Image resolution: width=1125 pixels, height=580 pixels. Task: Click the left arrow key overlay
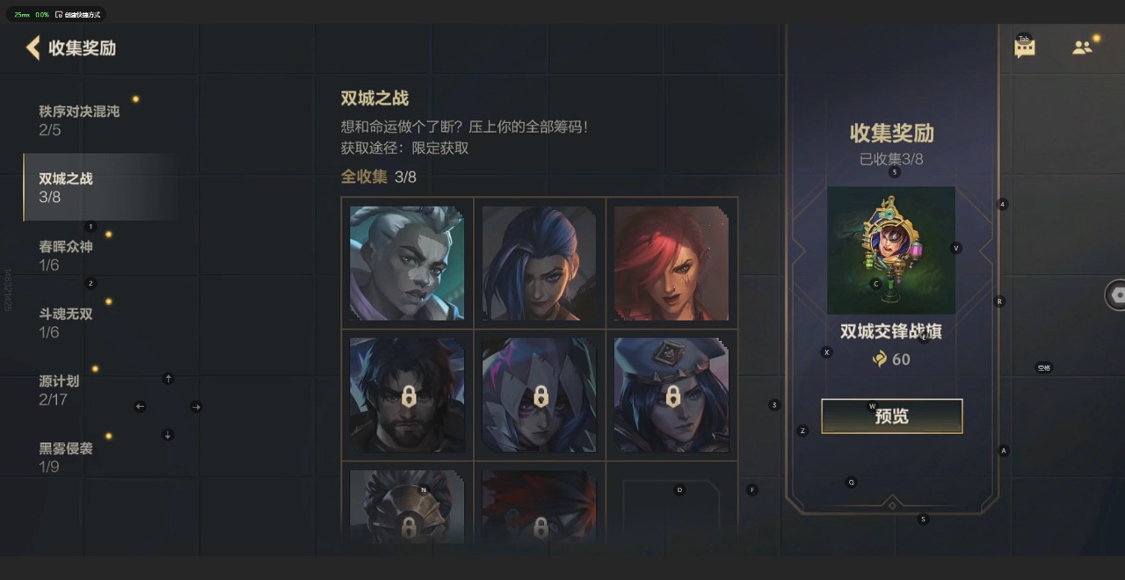pos(140,407)
